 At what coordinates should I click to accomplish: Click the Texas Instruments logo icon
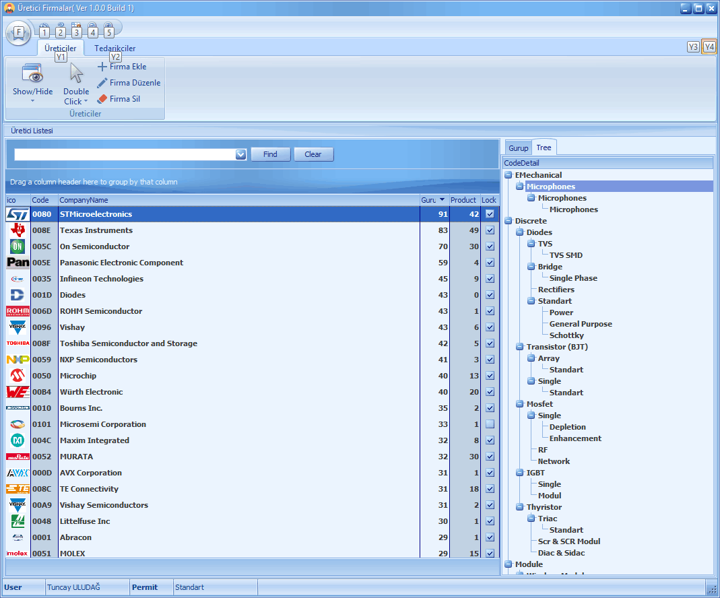[x=18, y=230]
